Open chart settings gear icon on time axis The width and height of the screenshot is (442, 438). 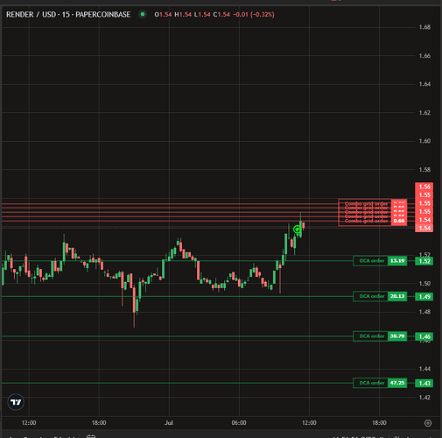tap(428, 423)
